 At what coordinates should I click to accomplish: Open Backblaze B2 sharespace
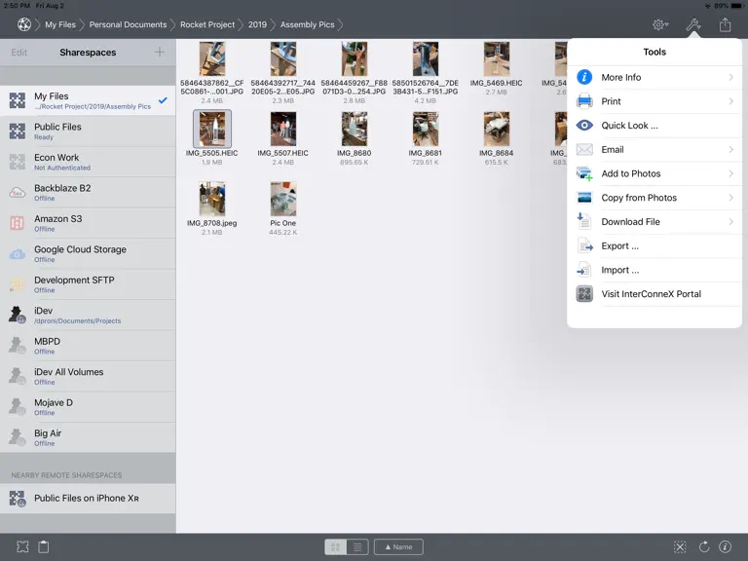(88, 192)
